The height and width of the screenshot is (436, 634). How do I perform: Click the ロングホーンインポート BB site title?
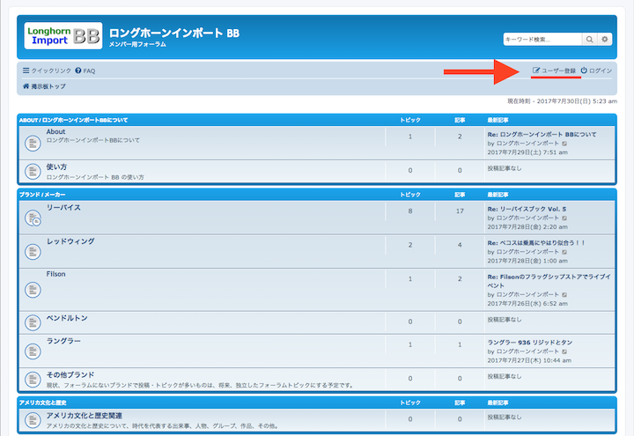[173, 33]
